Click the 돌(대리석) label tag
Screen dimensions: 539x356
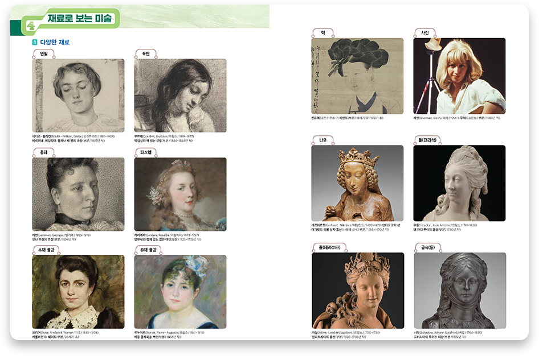point(428,140)
